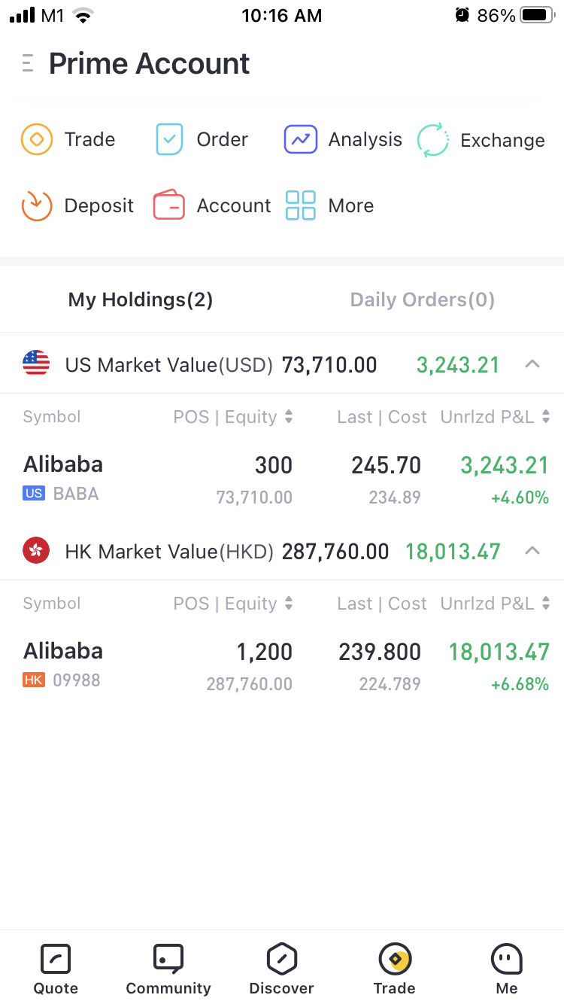Open the Analysis chart icon
564x1004 pixels.
point(300,139)
